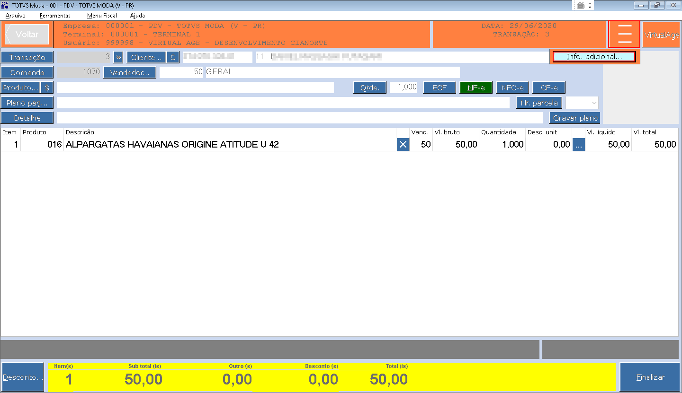Click the quantity field showing 1,000 beside Qtde.
682x393 pixels.
point(404,87)
